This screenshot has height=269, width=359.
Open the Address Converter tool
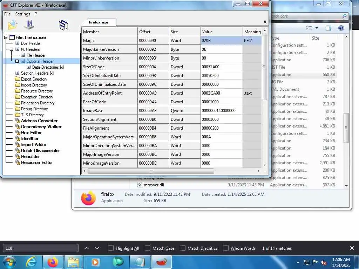39,121
